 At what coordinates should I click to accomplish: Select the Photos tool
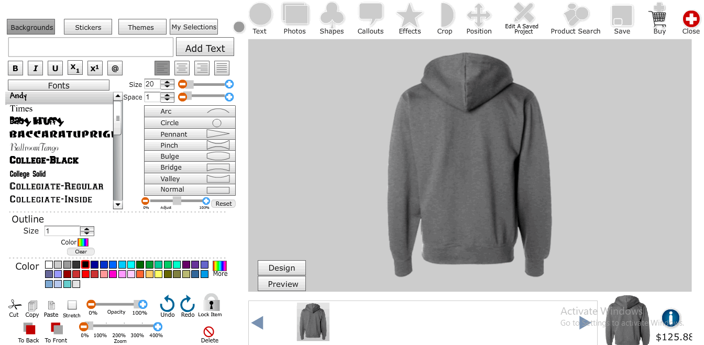tap(295, 18)
